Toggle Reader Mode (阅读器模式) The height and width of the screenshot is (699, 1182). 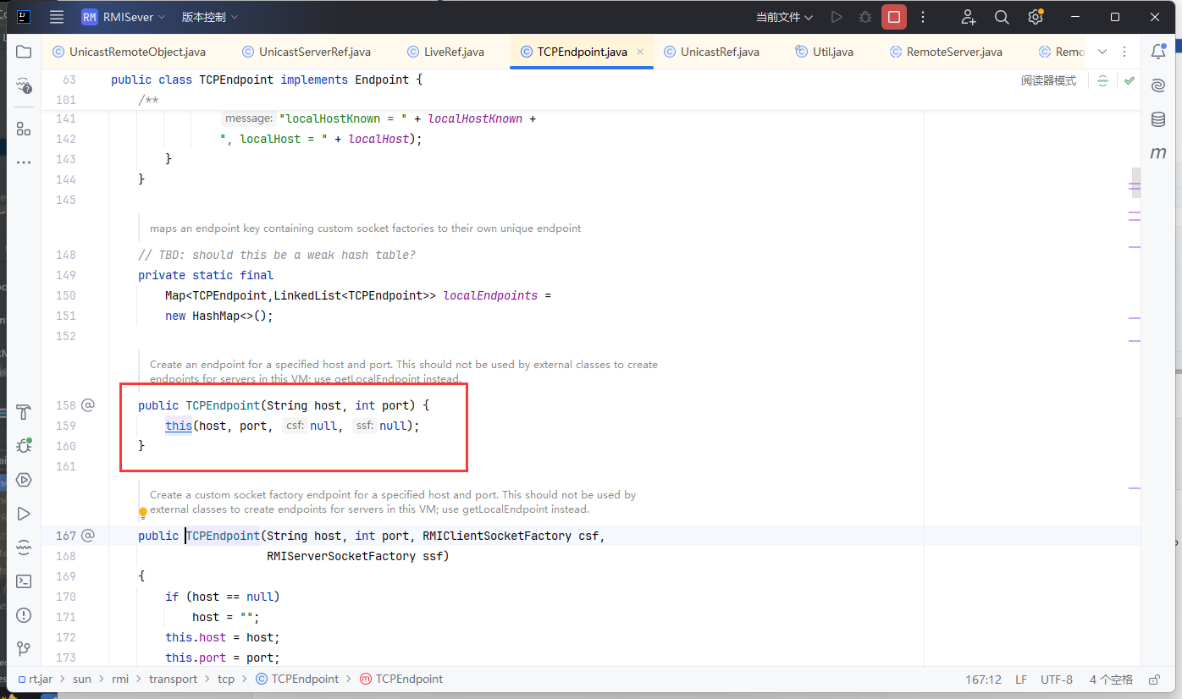pos(1048,80)
